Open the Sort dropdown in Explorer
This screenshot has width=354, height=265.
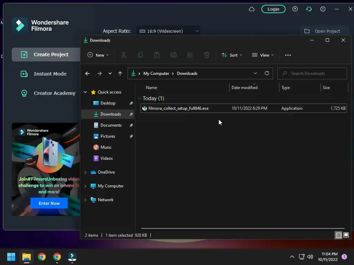[232, 55]
